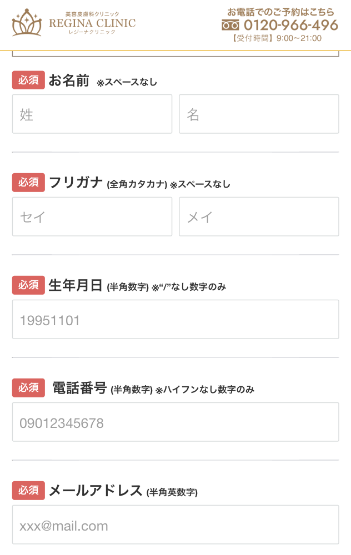Tap the メールアドレス field label
Viewport: 351px width, 555px height.
[x=96, y=491]
